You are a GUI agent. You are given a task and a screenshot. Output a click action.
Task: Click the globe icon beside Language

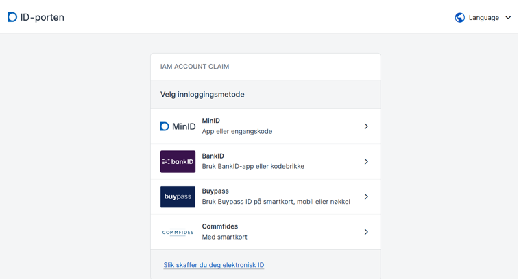460,18
